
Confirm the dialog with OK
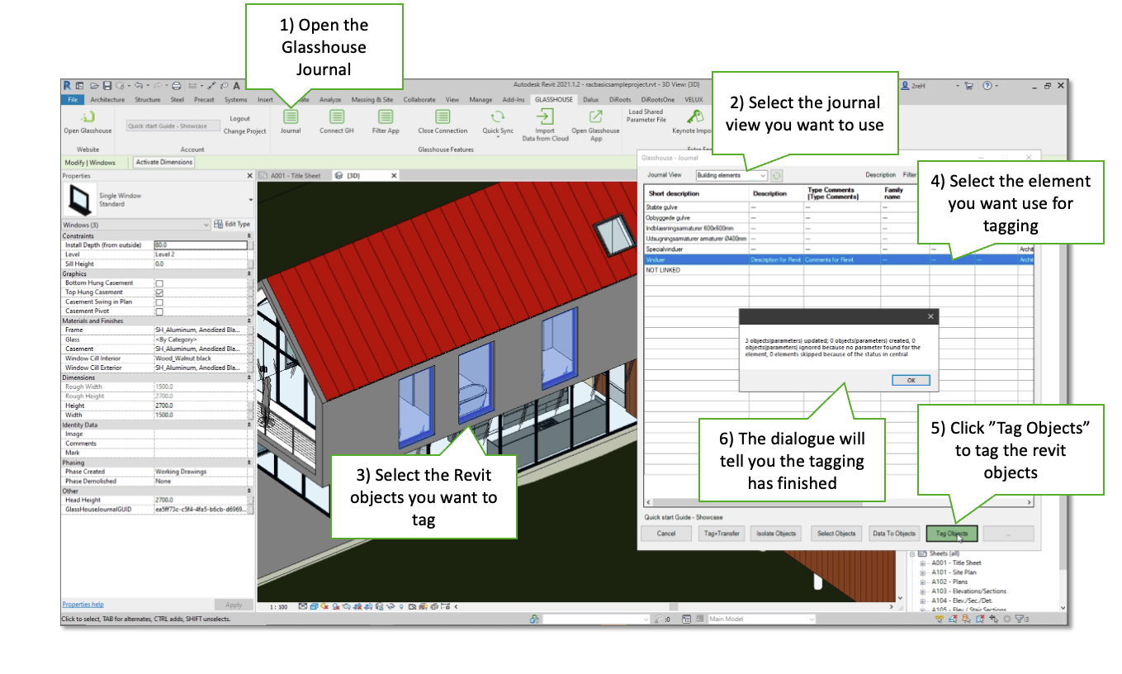[911, 381]
